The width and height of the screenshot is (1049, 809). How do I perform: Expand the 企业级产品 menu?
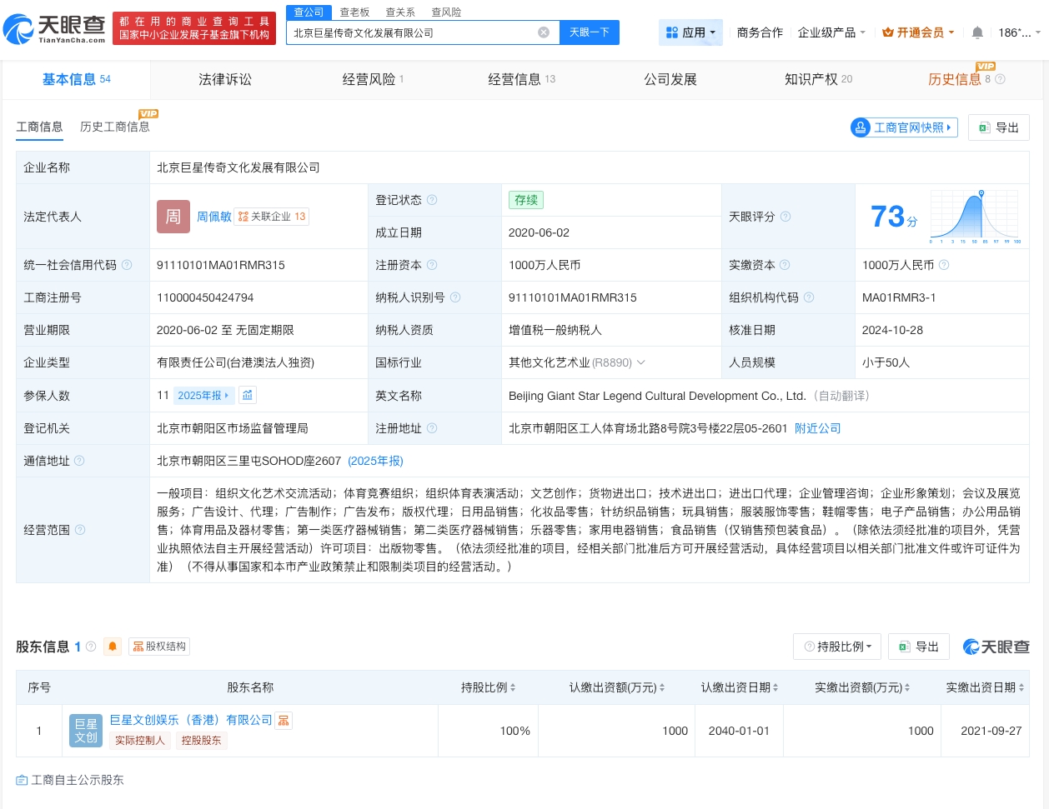point(831,32)
